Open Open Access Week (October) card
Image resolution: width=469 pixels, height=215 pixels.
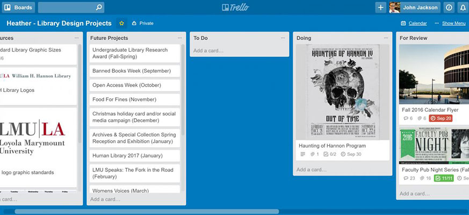pyautogui.click(x=135, y=85)
